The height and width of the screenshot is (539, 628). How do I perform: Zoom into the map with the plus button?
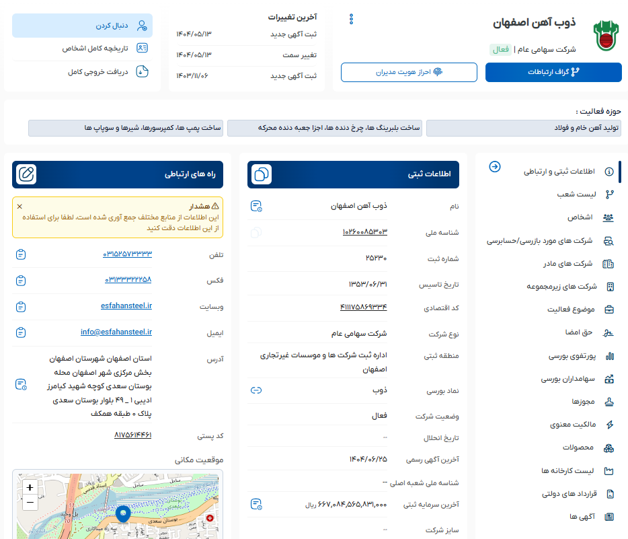pyautogui.click(x=29, y=486)
